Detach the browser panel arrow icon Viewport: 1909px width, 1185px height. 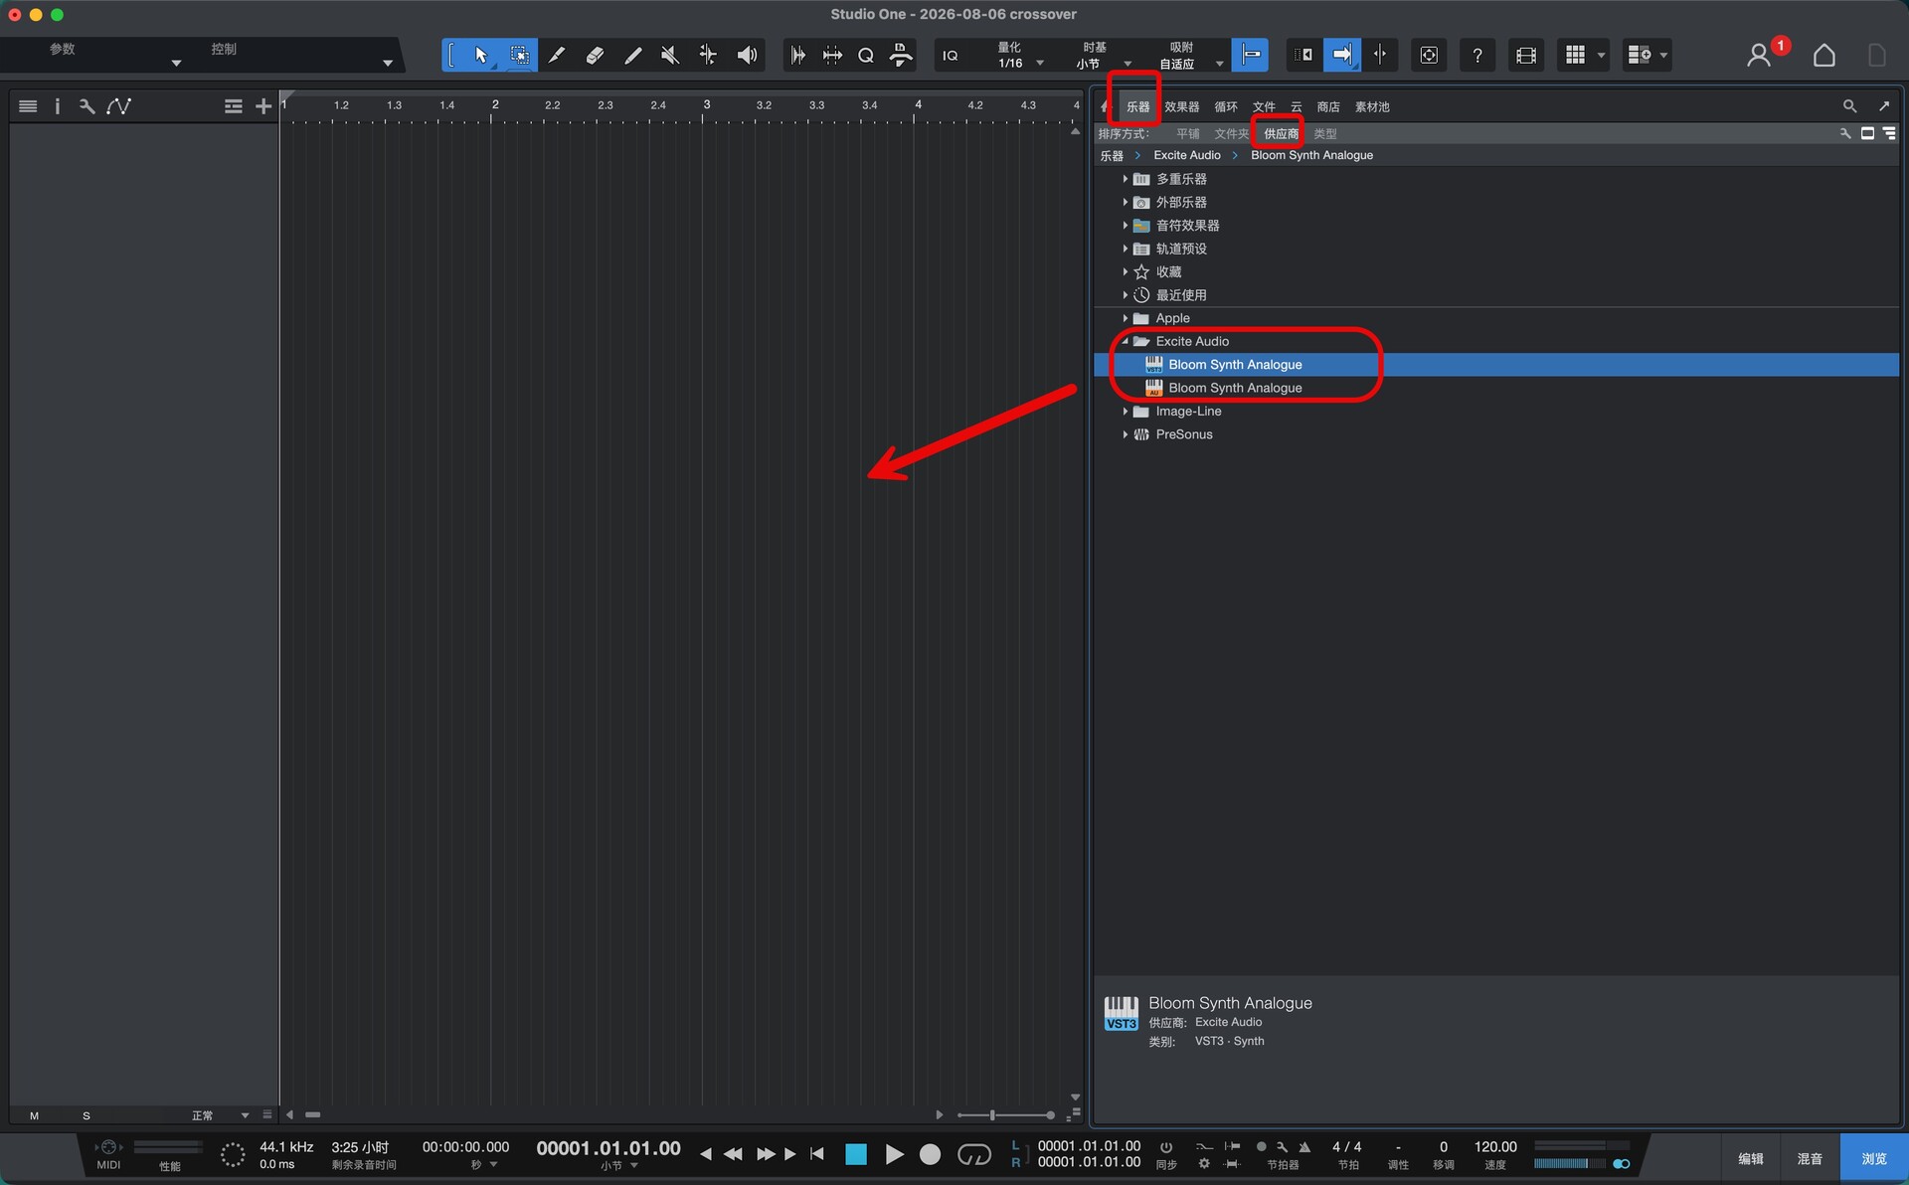(x=1884, y=106)
